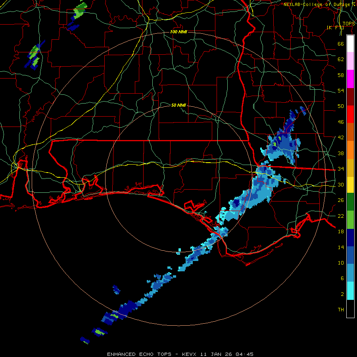The height and width of the screenshot is (357, 357).
Task: Click the dark green legend swatch
Action: tap(350, 202)
